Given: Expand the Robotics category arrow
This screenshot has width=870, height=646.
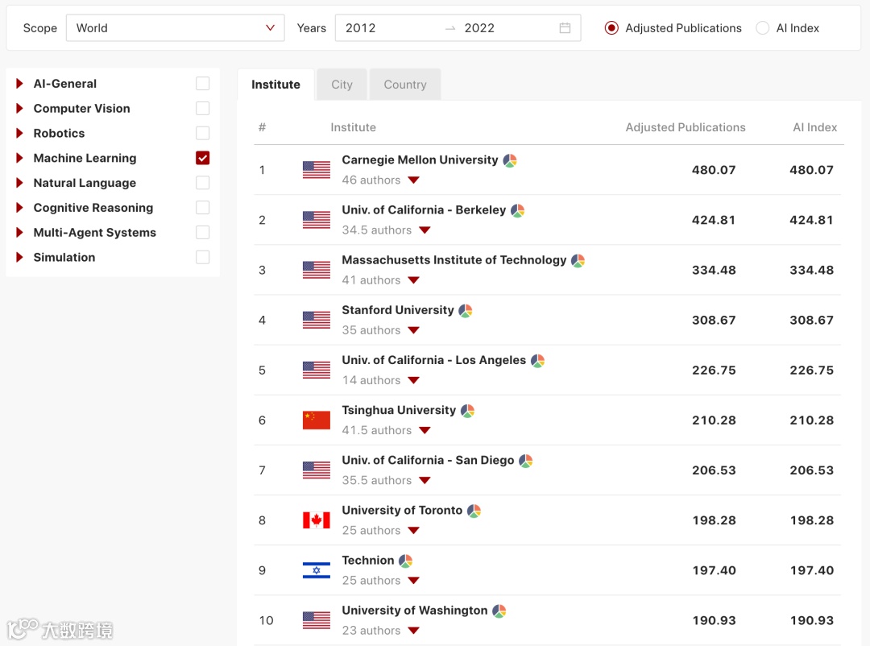Looking at the screenshot, I should (19, 133).
